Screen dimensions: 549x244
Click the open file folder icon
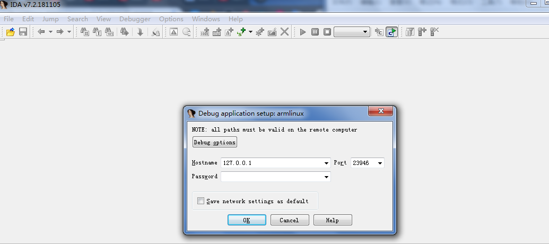pos(11,32)
